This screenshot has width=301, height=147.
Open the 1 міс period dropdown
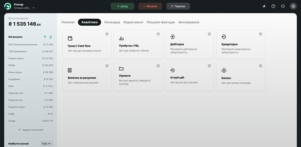pyautogui.click(x=47, y=144)
